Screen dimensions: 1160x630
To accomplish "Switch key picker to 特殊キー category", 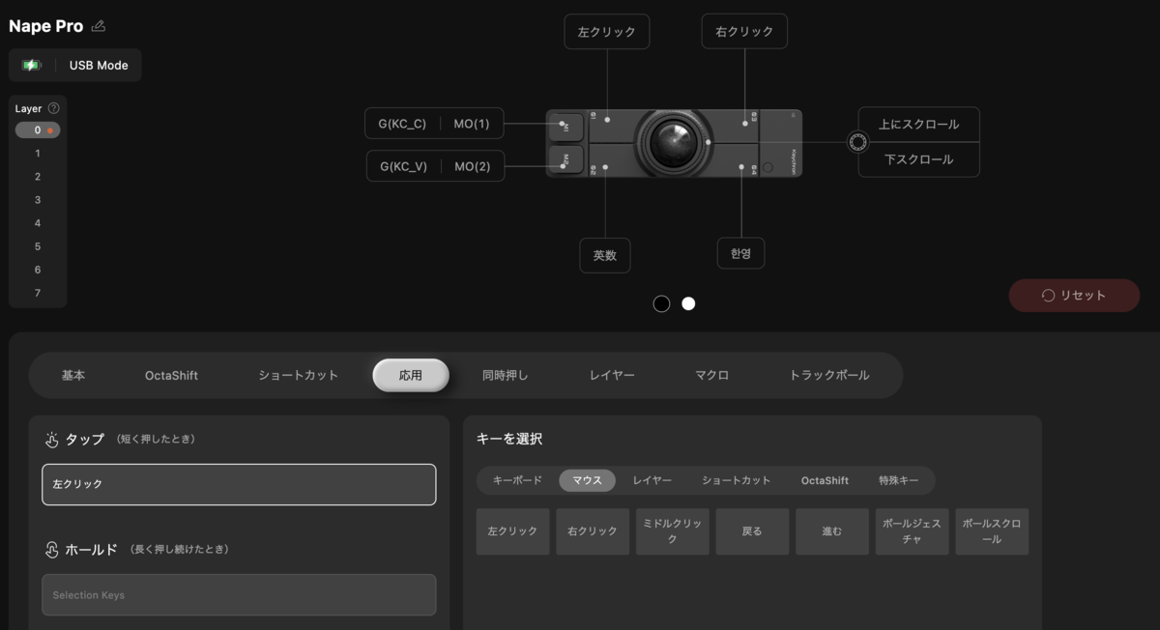I will (899, 480).
